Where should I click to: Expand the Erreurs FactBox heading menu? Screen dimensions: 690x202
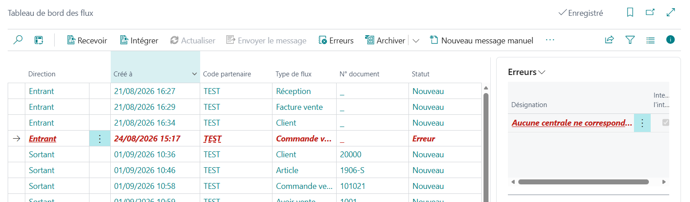526,72
